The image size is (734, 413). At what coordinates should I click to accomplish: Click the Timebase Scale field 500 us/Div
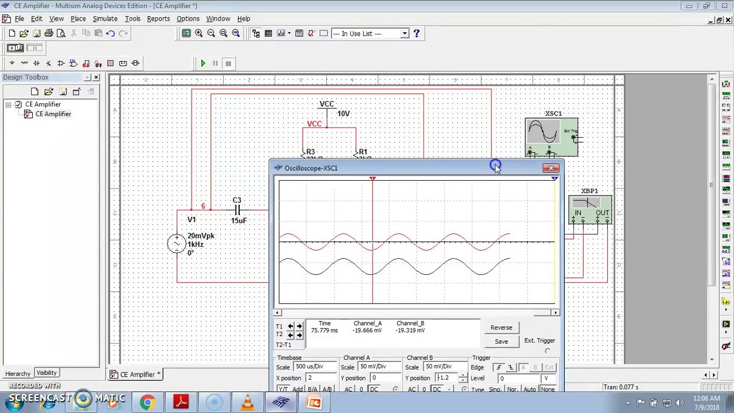(x=315, y=367)
